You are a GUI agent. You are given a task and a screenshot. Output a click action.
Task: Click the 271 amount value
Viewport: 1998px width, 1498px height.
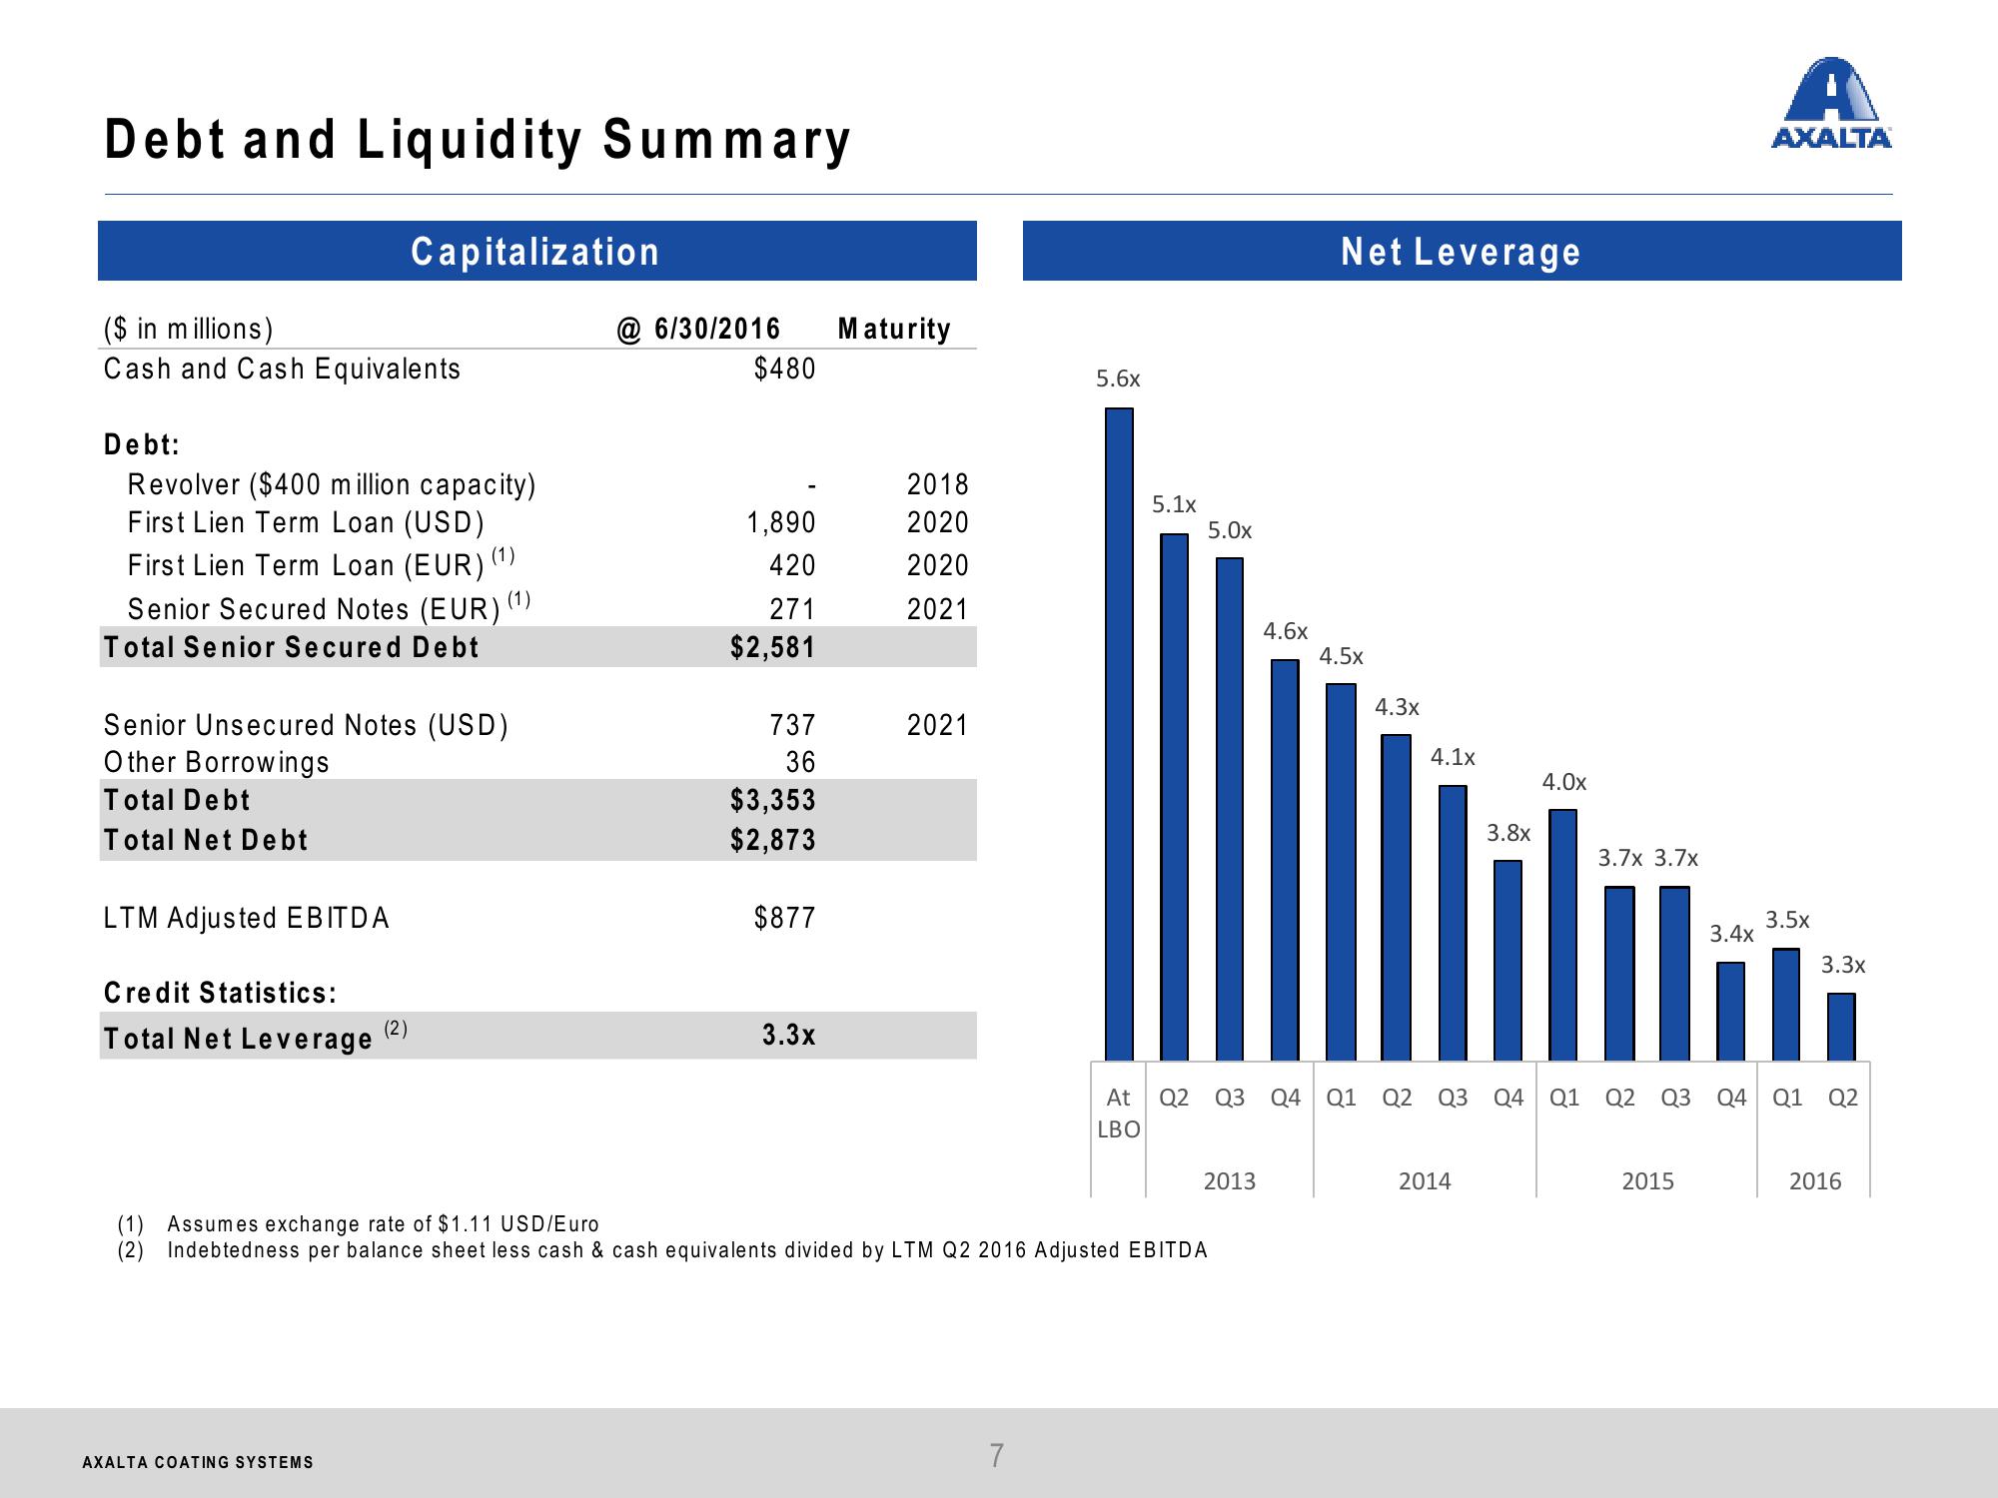tap(792, 609)
